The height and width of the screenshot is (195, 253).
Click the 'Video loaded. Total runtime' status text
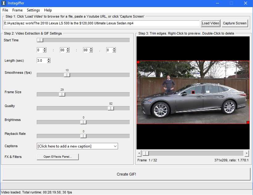(x=36, y=192)
